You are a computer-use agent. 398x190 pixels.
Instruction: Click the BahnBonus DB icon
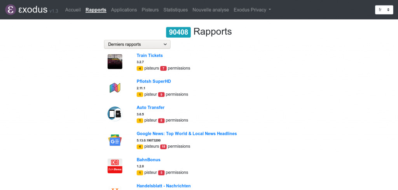coord(115,166)
